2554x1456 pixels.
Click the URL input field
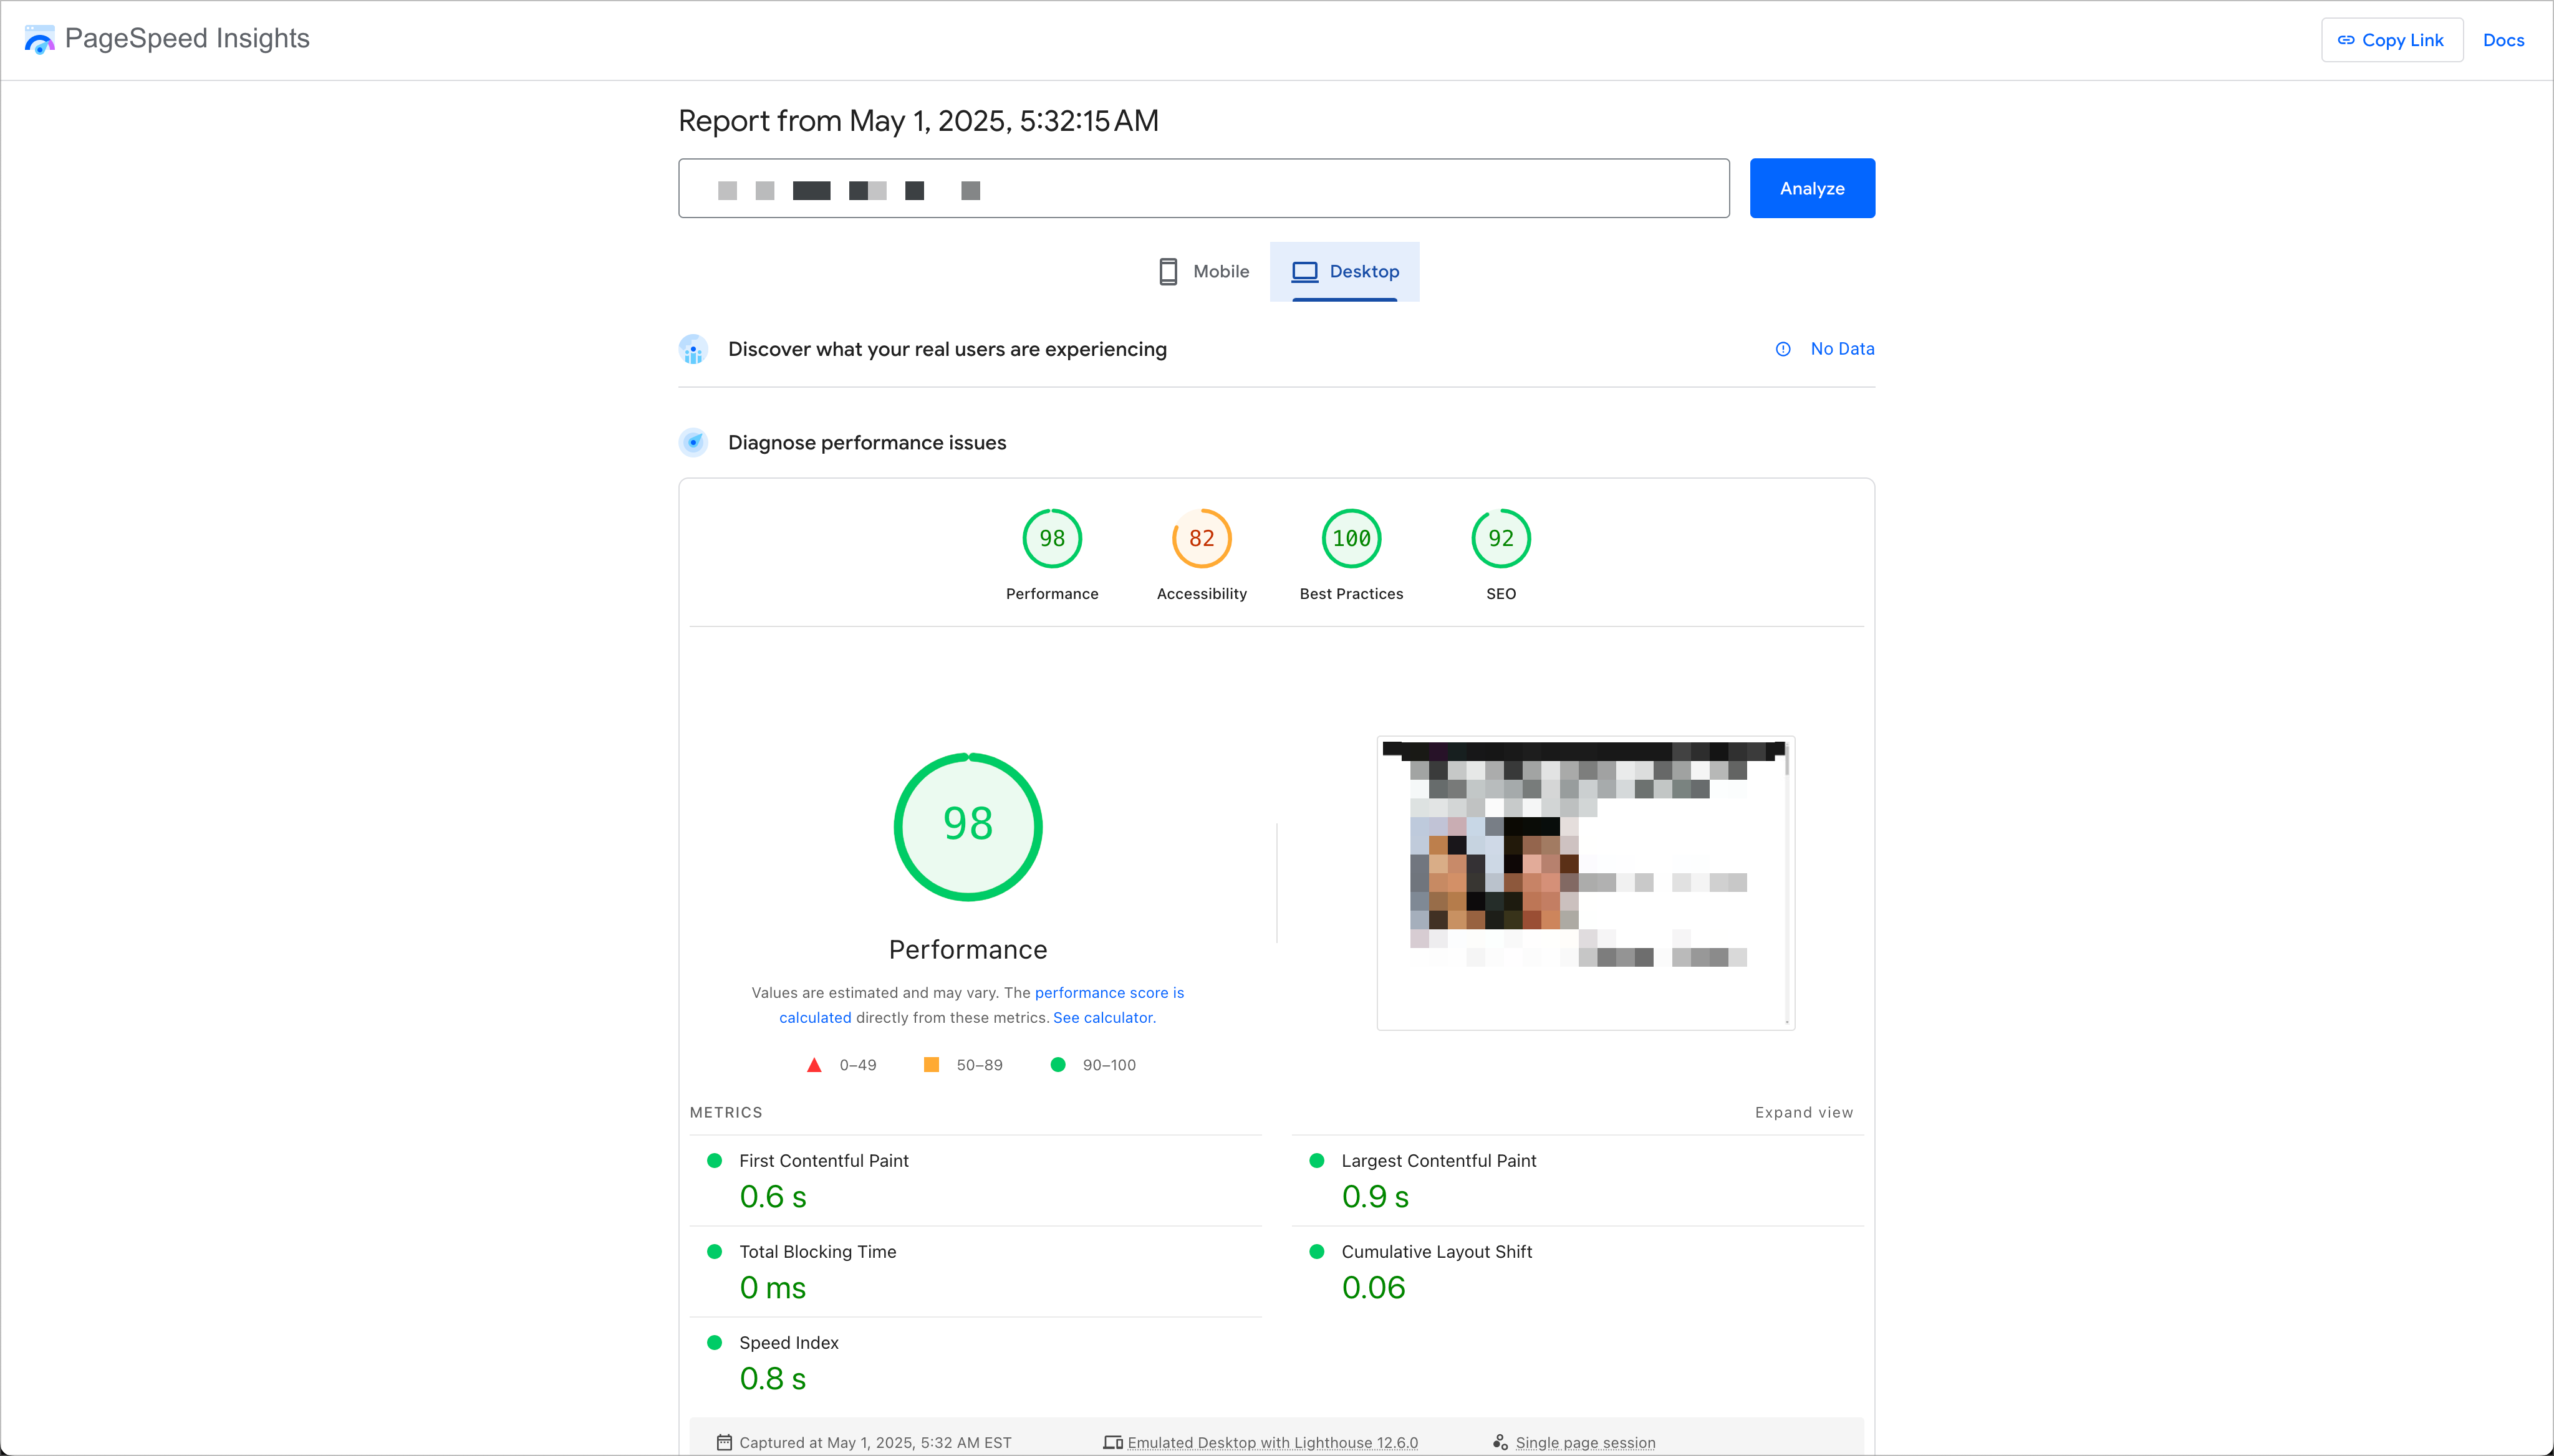pos(1203,188)
